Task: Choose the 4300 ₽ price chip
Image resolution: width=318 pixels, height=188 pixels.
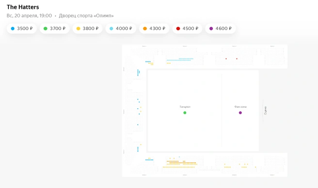Action: click(154, 29)
